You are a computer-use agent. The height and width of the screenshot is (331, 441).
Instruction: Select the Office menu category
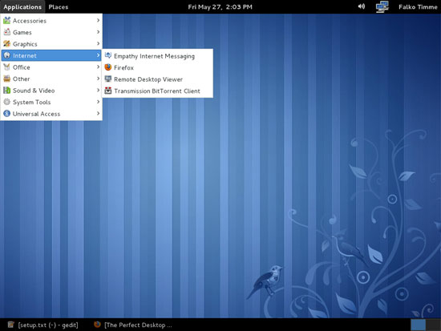coord(51,67)
